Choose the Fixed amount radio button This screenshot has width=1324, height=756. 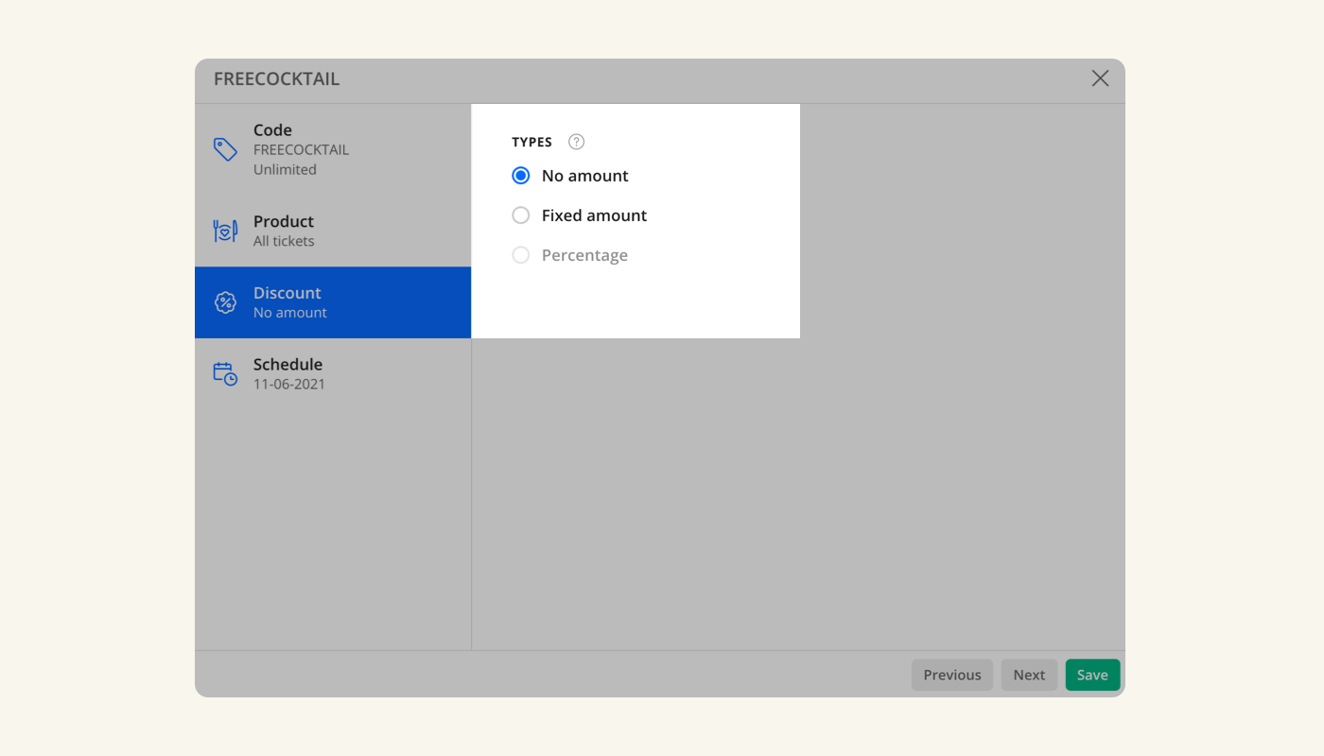point(521,215)
